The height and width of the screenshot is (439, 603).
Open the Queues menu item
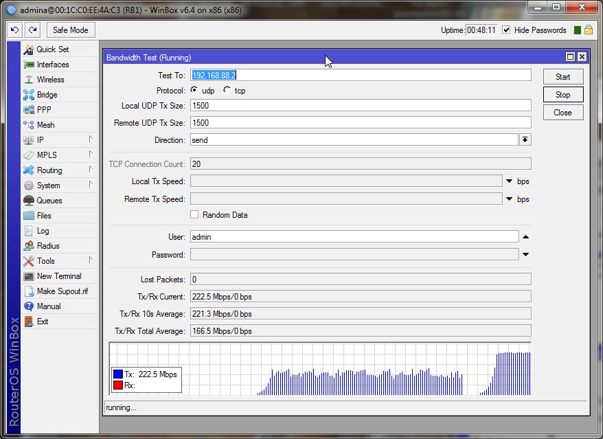click(60, 201)
